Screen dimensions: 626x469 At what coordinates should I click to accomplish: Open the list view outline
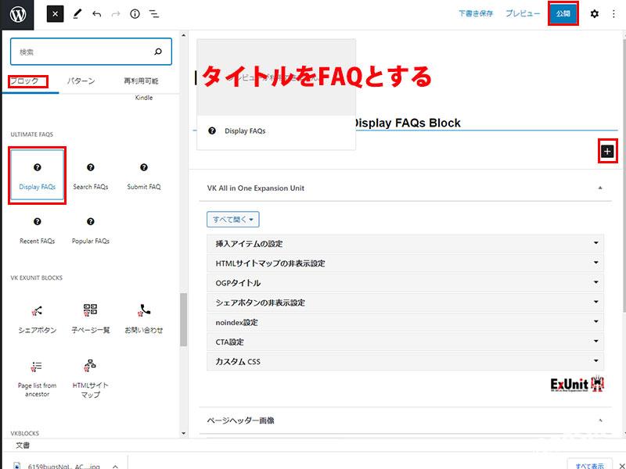(x=154, y=14)
